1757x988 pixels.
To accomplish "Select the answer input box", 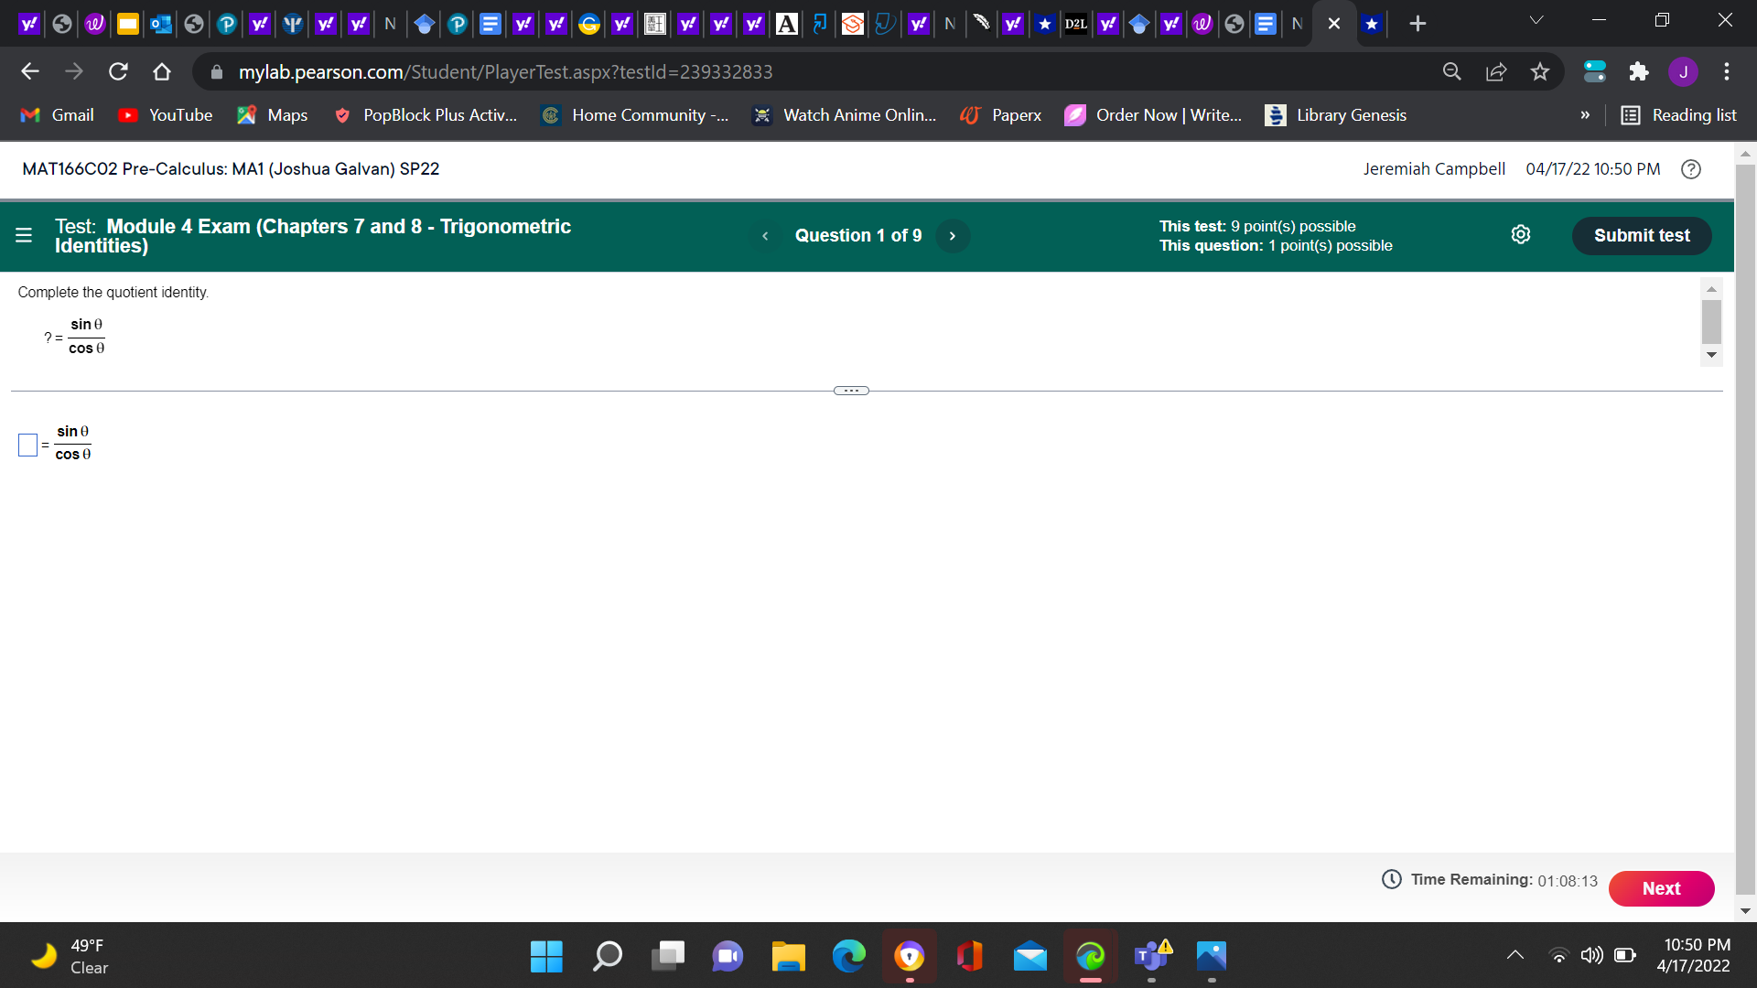I will click(x=27, y=445).
